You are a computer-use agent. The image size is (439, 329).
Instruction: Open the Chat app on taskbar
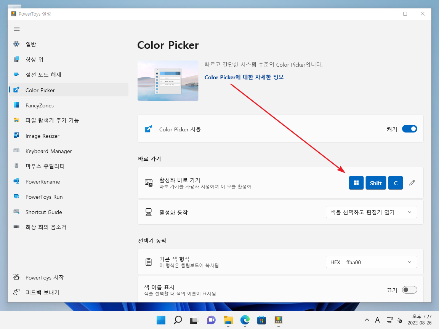pyautogui.click(x=211, y=320)
